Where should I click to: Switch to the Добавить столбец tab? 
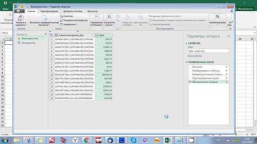73,11
